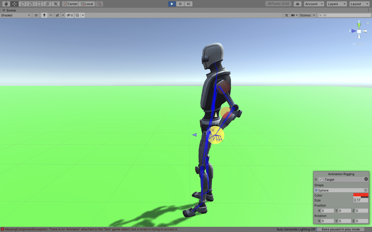
Task: Toggle the 2D view mode
Action: click(x=36, y=15)
